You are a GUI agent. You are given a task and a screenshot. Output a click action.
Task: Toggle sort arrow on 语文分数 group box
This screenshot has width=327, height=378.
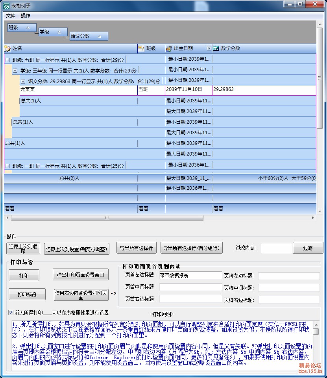(100, 36)
